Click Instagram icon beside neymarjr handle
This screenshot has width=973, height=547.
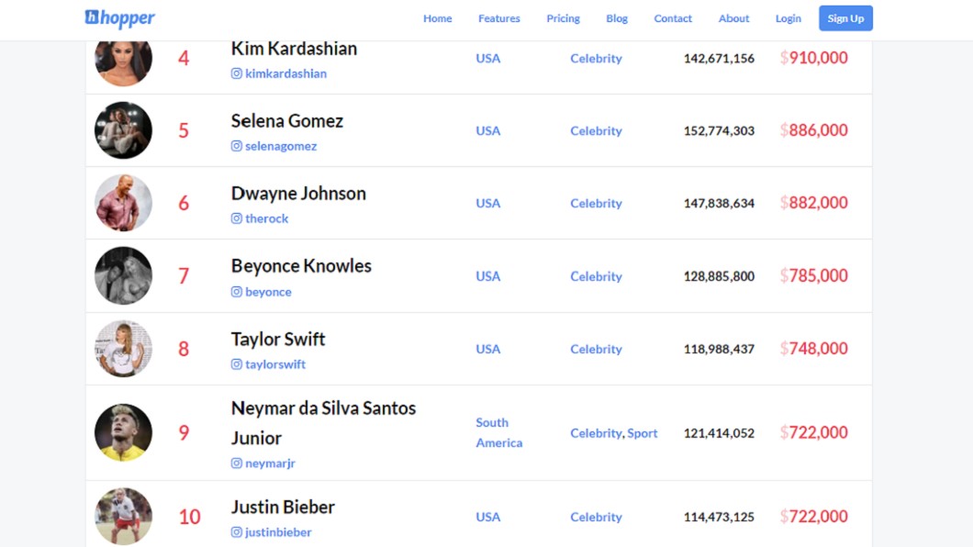coord(237,463)
